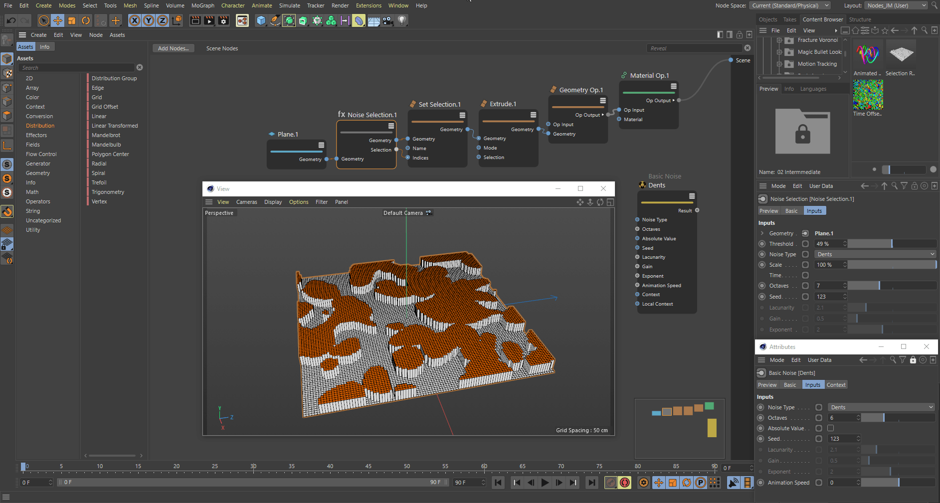Open the Edit Render Settings icon

[x=223, y=20]
